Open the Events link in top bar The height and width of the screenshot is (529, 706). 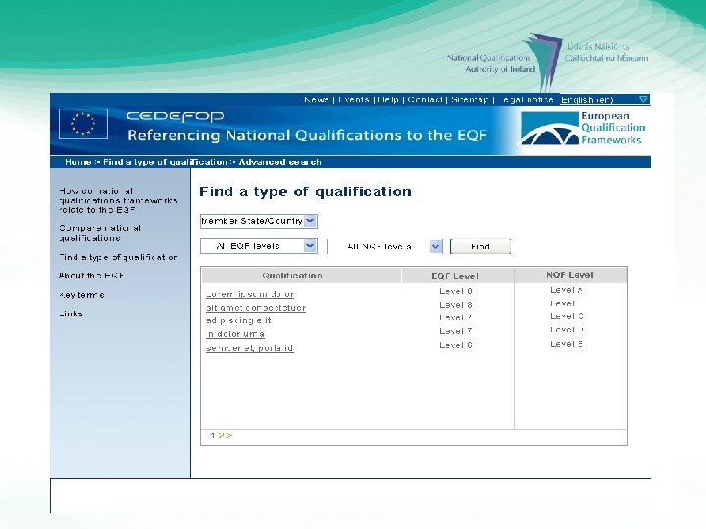coord(354,99)
